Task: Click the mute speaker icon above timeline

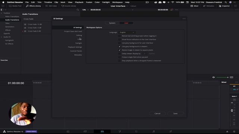Action: point(214,77)
